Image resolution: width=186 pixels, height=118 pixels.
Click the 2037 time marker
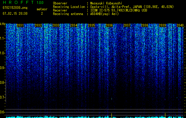click(x=127, y=25)
